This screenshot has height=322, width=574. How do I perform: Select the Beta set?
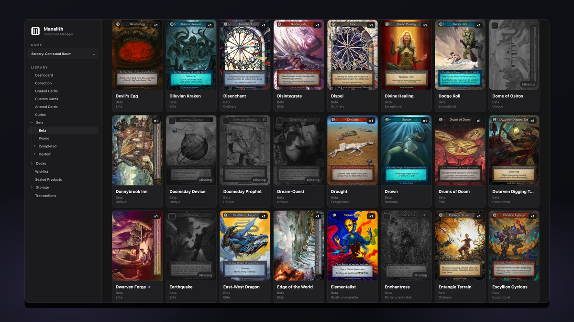pyautogui.click(x=63, y=130)
